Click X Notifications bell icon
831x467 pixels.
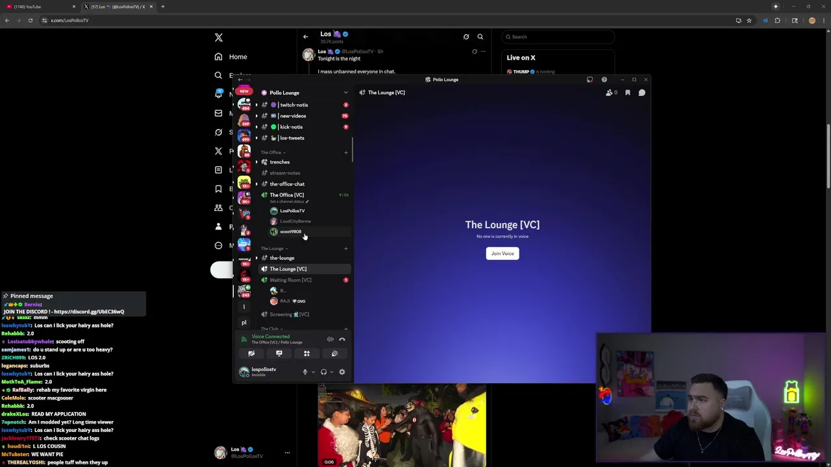219,94
